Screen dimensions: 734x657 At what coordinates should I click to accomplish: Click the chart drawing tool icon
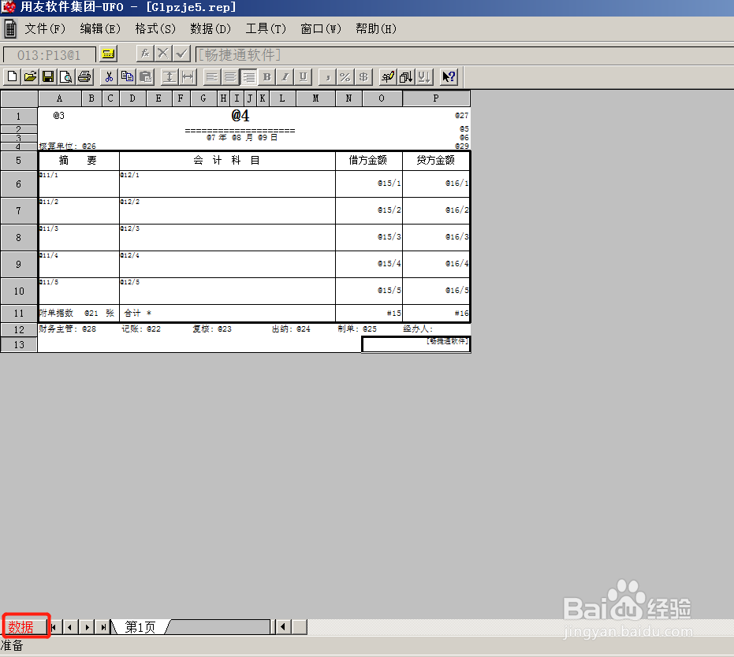coord(388,76)
